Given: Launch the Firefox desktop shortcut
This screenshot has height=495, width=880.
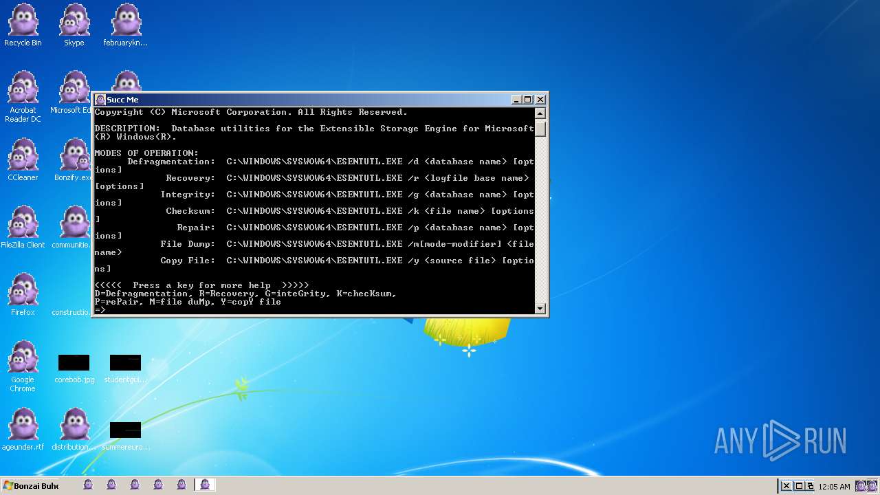Looking at the screenshot, I should coord(23,294).
